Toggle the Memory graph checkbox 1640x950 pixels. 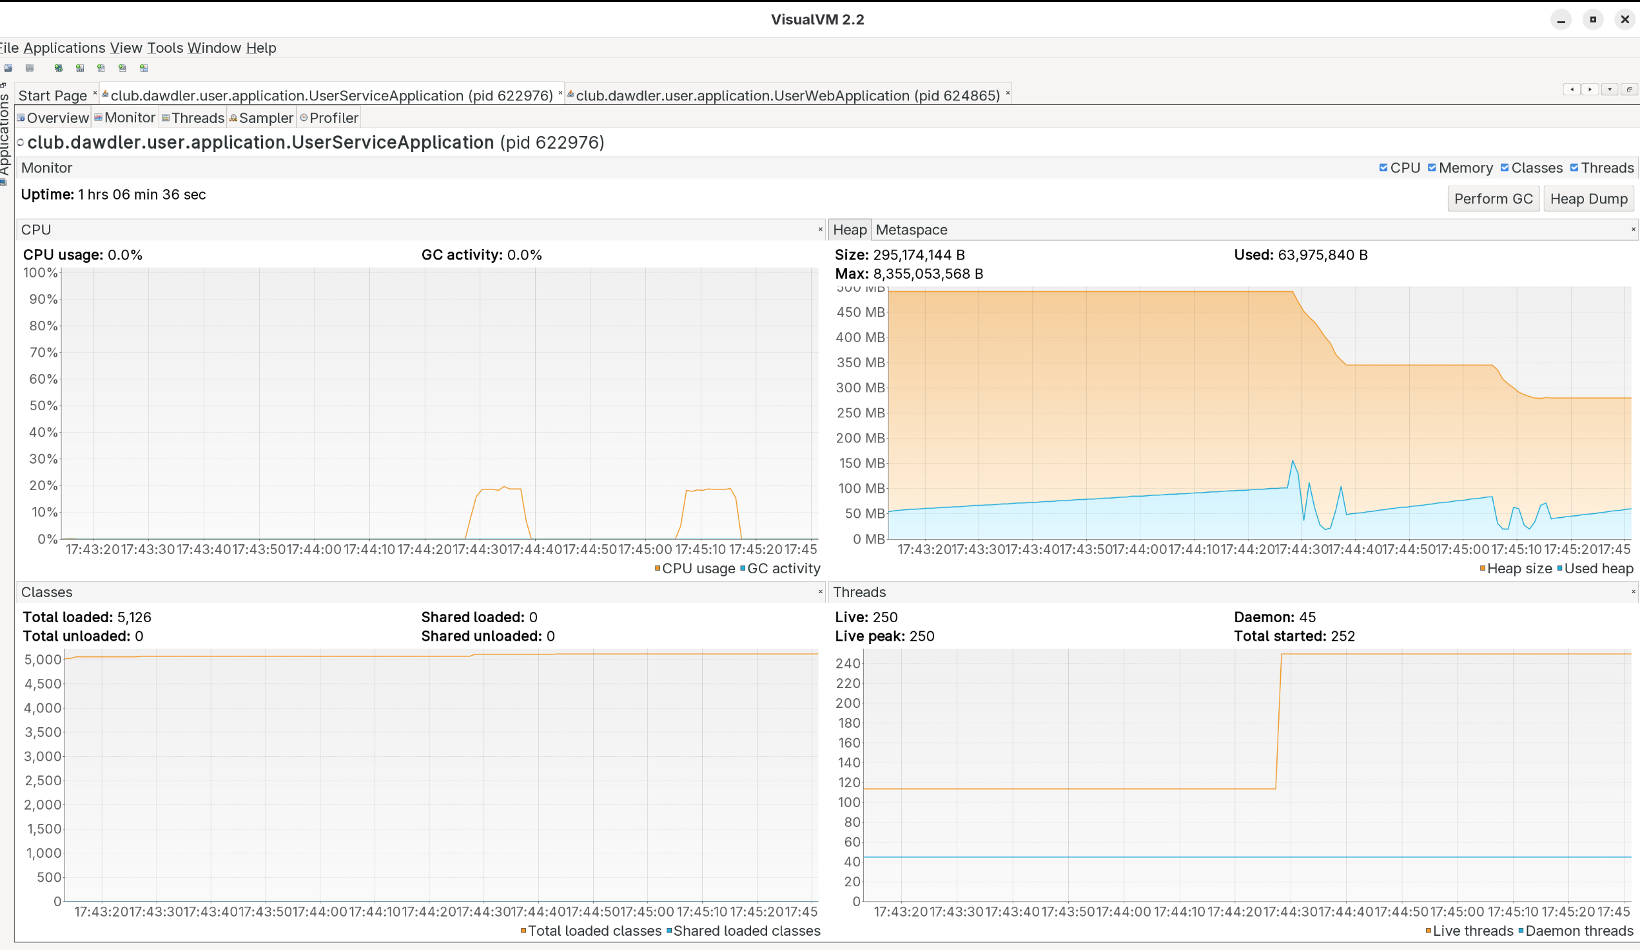click(1432, 167)
